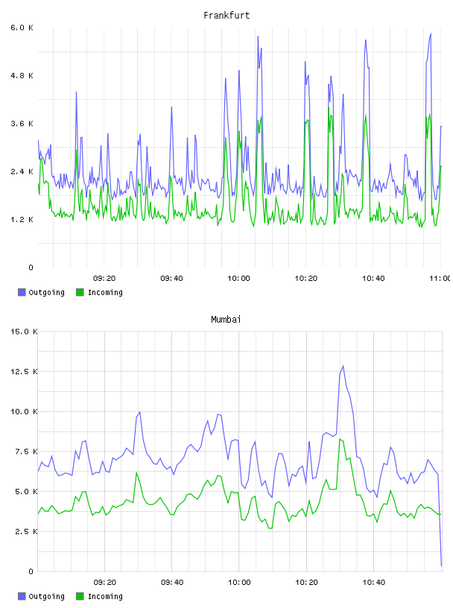
Task: Click the 10:00 time label in Frankfurt
Action: [x=238, y=279]
